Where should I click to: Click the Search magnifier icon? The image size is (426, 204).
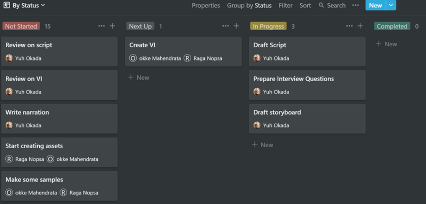[321, 5]
